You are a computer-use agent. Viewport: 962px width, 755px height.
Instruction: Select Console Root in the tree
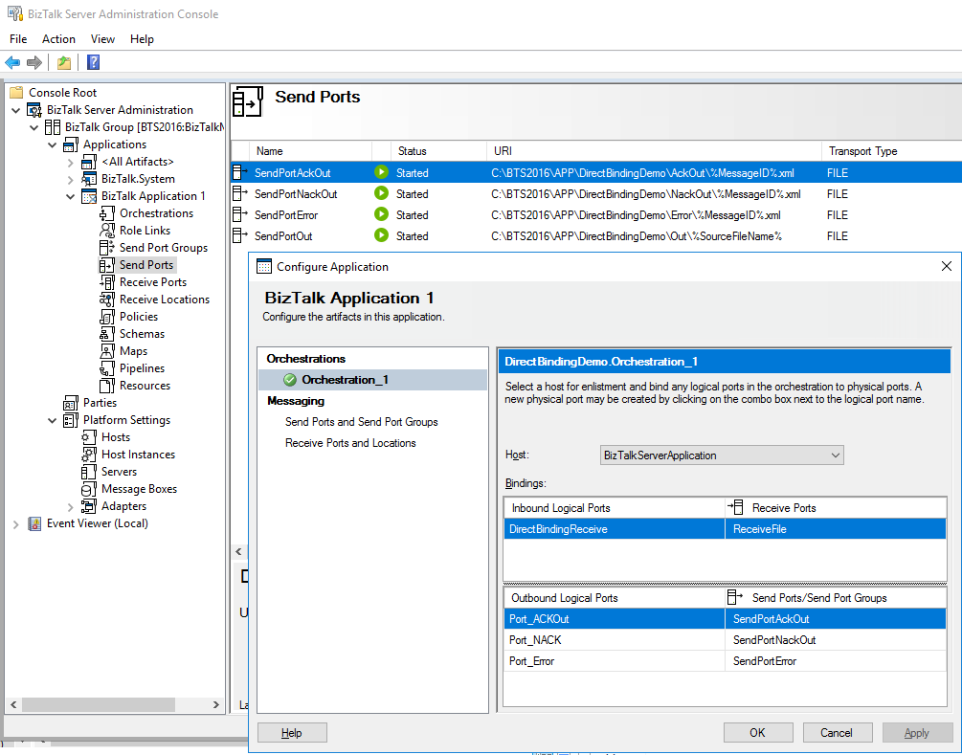(62, 93)
